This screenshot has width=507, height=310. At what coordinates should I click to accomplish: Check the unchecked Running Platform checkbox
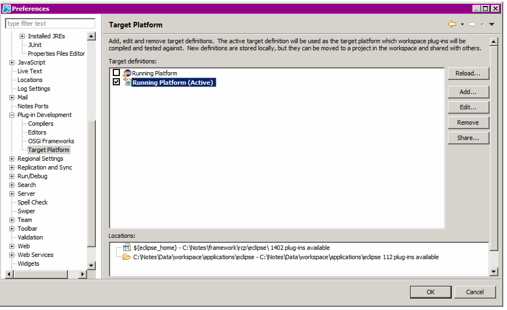point(116,73)
